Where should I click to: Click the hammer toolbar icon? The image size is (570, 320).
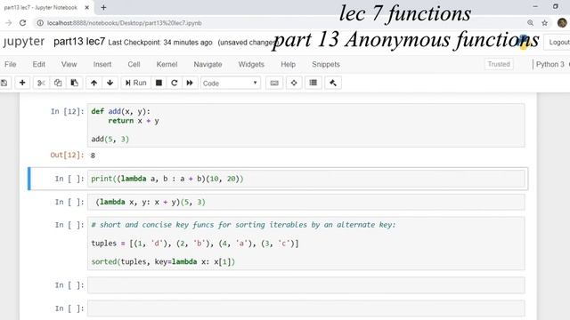(332, 83)
